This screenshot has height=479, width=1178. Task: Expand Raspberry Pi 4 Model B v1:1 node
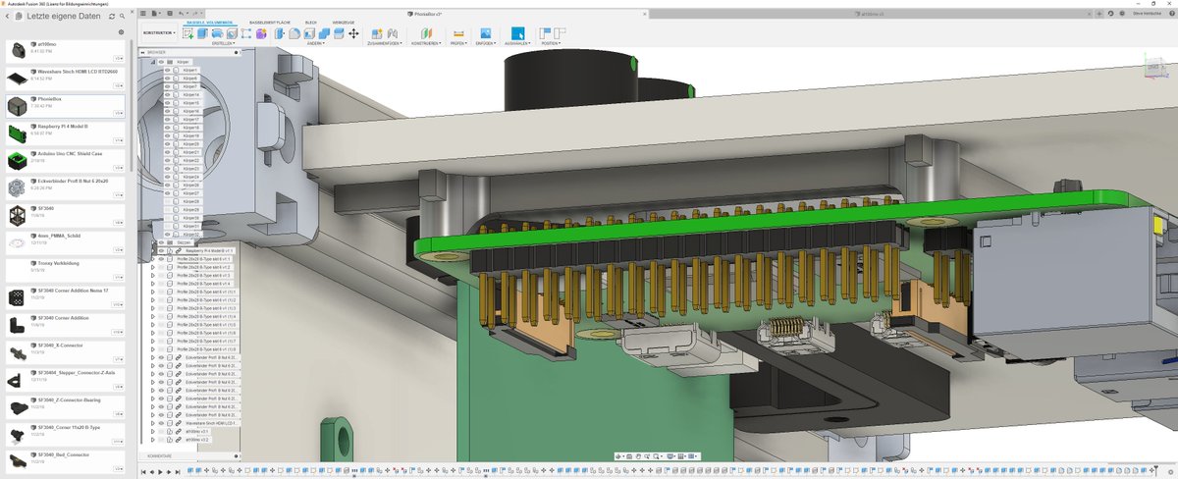click(x=153, y=250)
